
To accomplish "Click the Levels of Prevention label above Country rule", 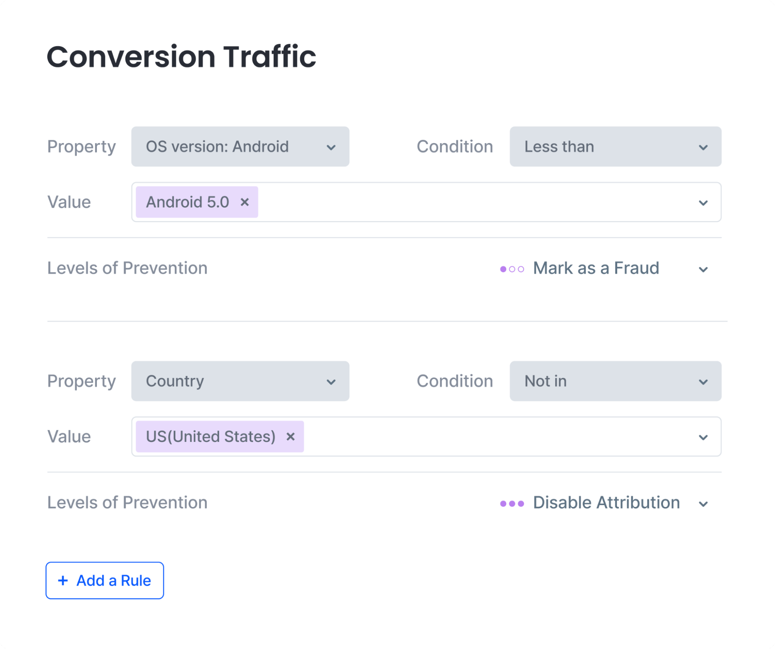I will pyautogui.click(x=127, y=268).
